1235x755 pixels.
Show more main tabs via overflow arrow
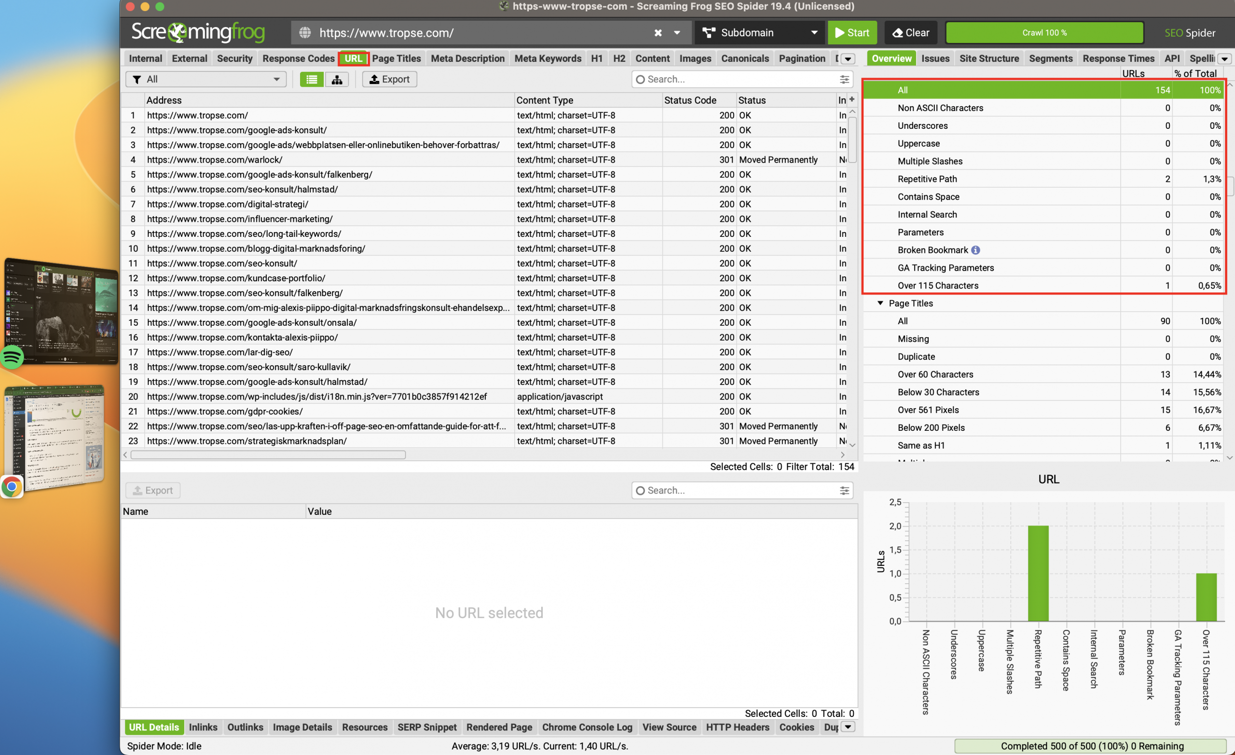[x=848, y=59]
